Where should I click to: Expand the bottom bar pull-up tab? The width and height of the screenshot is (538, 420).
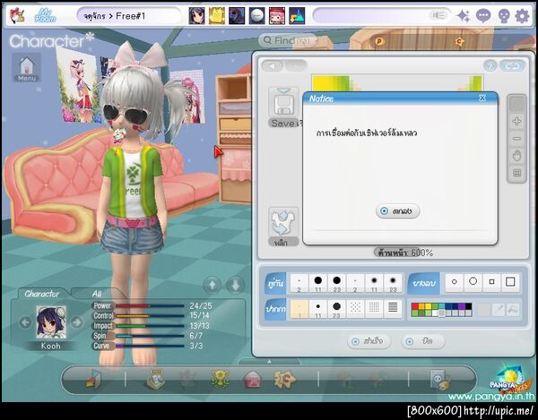pos(269,362)
